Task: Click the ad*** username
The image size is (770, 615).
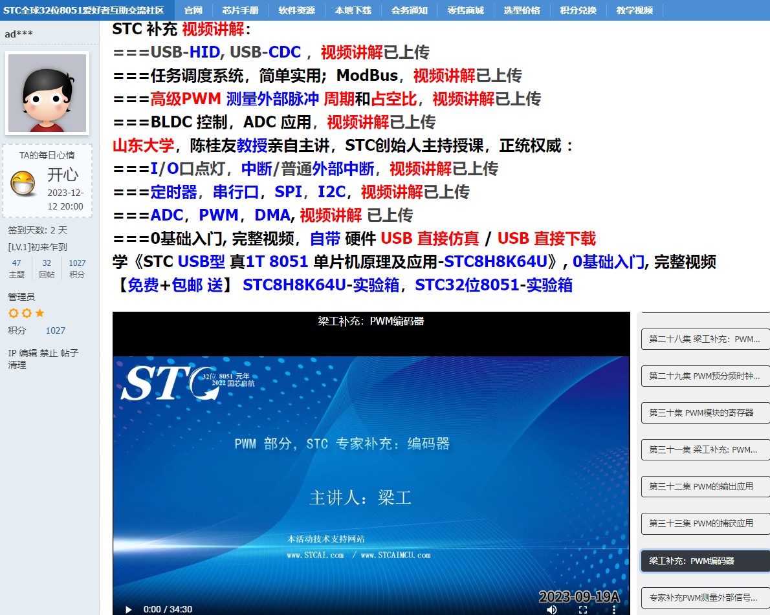Action: pyautogui.click(x=19, y=34)
